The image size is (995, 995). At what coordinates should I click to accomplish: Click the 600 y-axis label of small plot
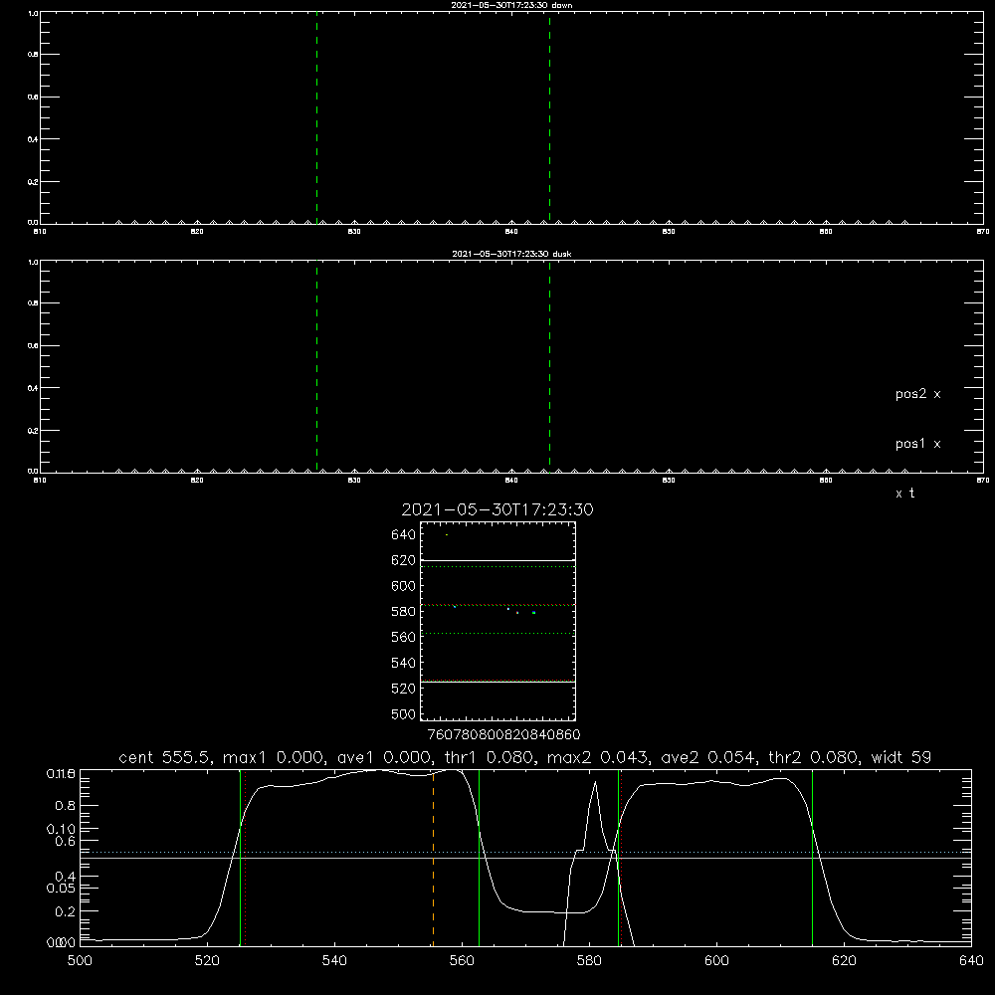point(404,586)
